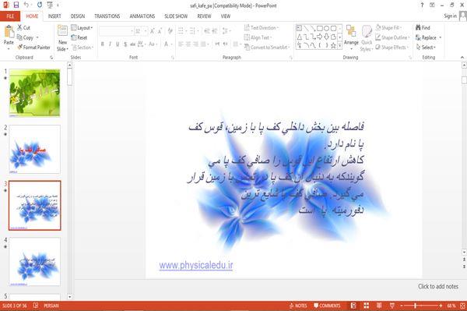This screenshot has width=467, height=311.
Task: Open the font name combo box
Action: point(116,31)
